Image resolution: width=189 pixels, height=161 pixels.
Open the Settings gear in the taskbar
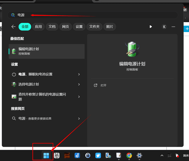coord(139,155)
